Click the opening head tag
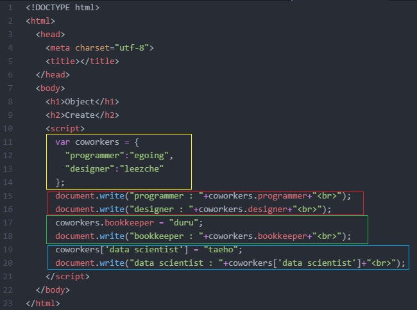Viewport: 417px width, 310px height. pos(50,35)
